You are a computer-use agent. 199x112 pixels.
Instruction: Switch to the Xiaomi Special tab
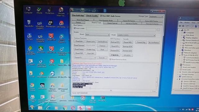coord(112,23)
